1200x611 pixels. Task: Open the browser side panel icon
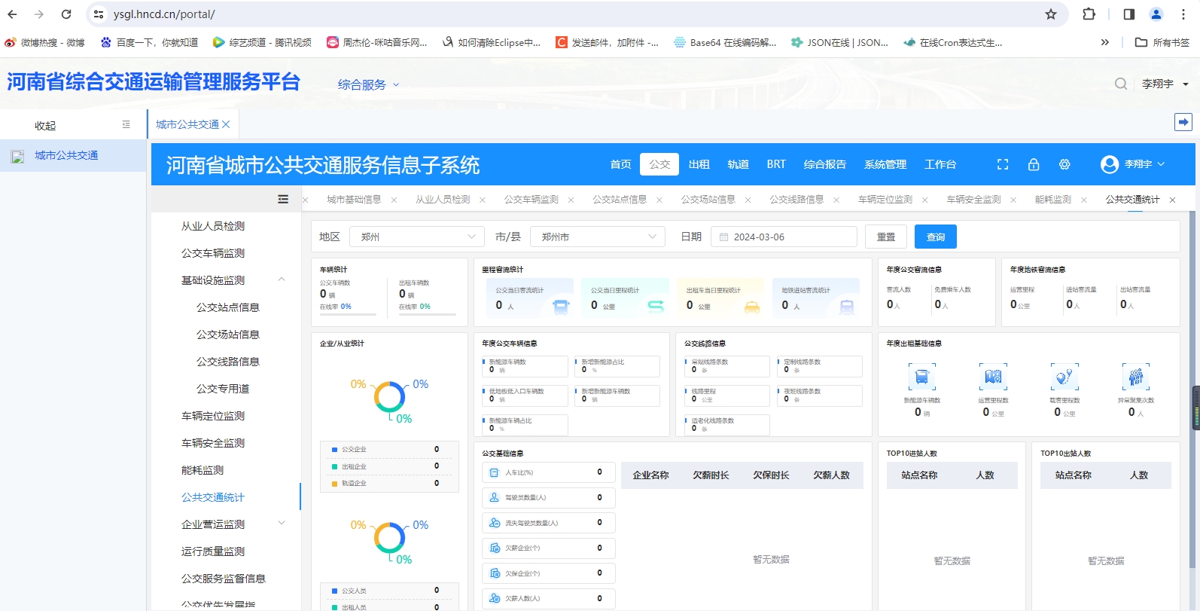[1128, 14]
